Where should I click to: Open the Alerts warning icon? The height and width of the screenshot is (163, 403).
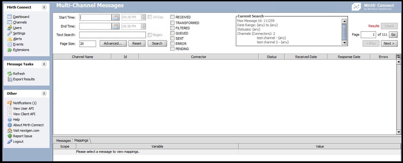(x=10, y=39)
